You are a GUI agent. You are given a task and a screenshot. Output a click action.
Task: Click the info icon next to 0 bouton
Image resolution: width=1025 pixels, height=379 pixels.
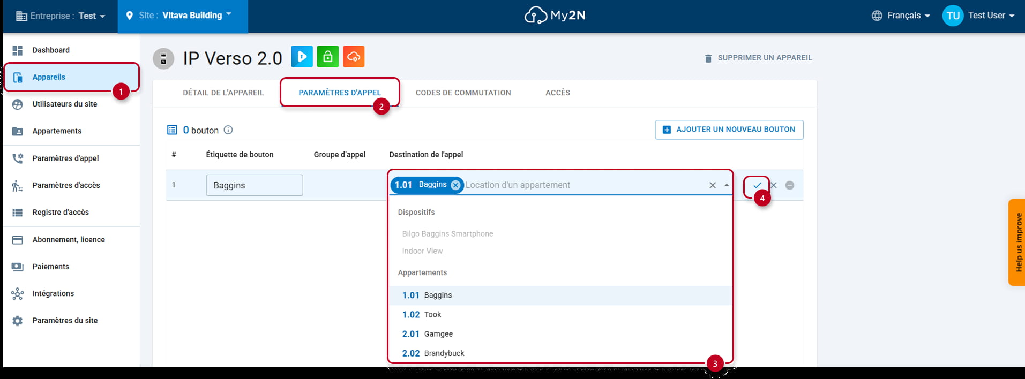coord(228,130)
